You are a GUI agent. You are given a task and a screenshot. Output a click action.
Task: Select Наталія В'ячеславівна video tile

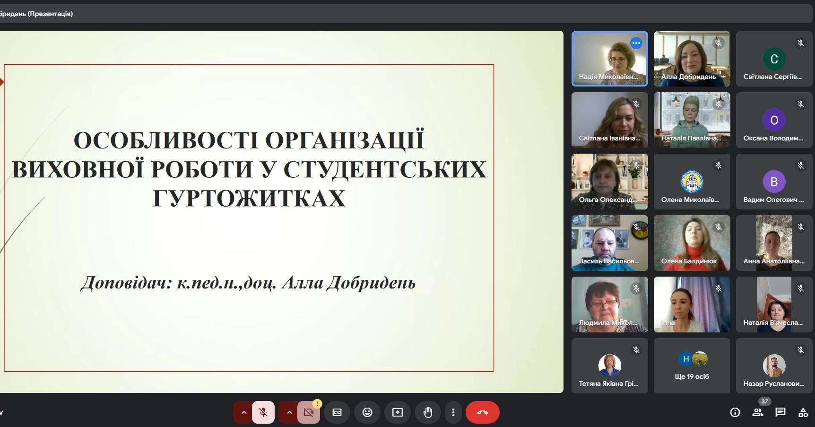click(774, 305)
